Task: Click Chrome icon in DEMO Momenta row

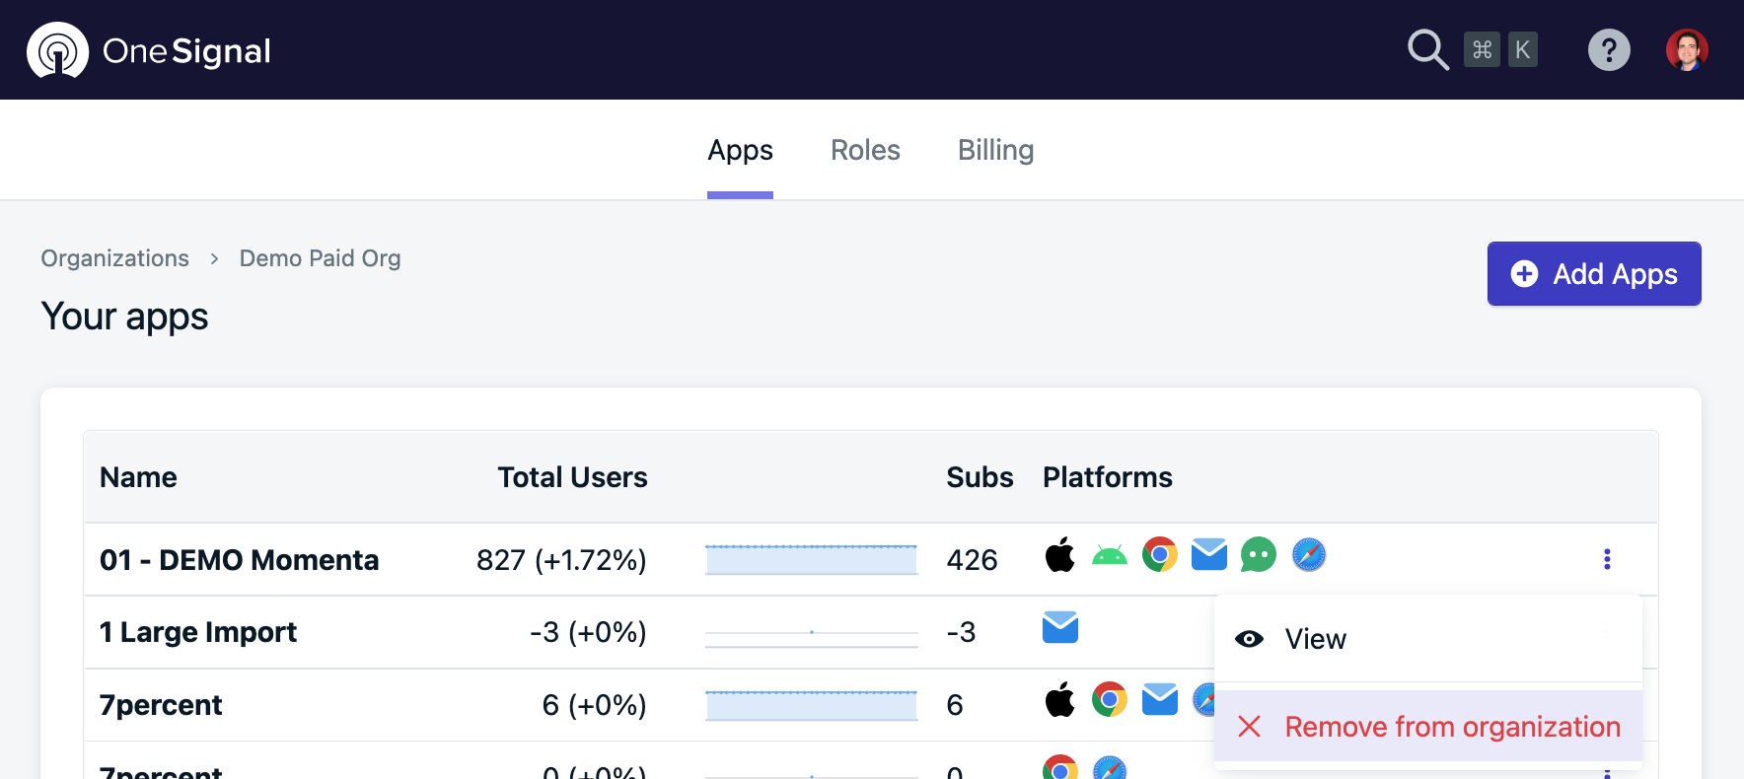Action: [1160, 555]
